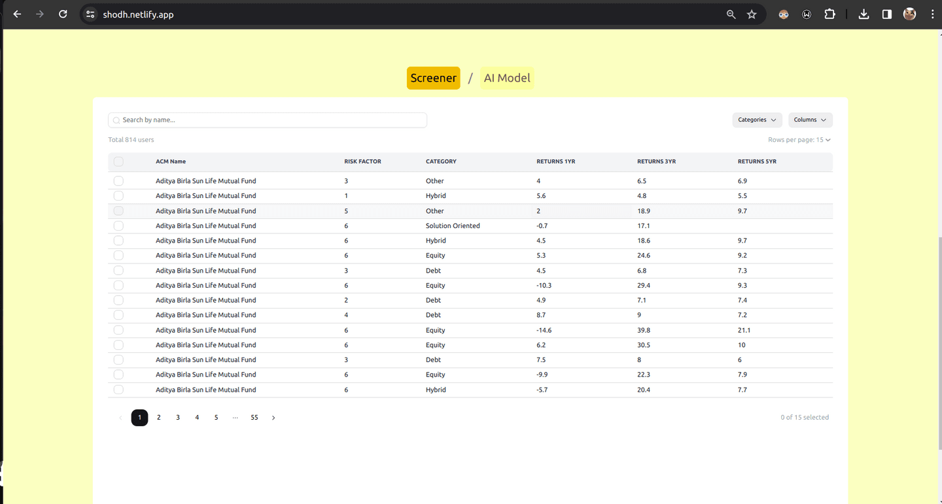
Task: Go to page 5
Action: pos(216,418)
